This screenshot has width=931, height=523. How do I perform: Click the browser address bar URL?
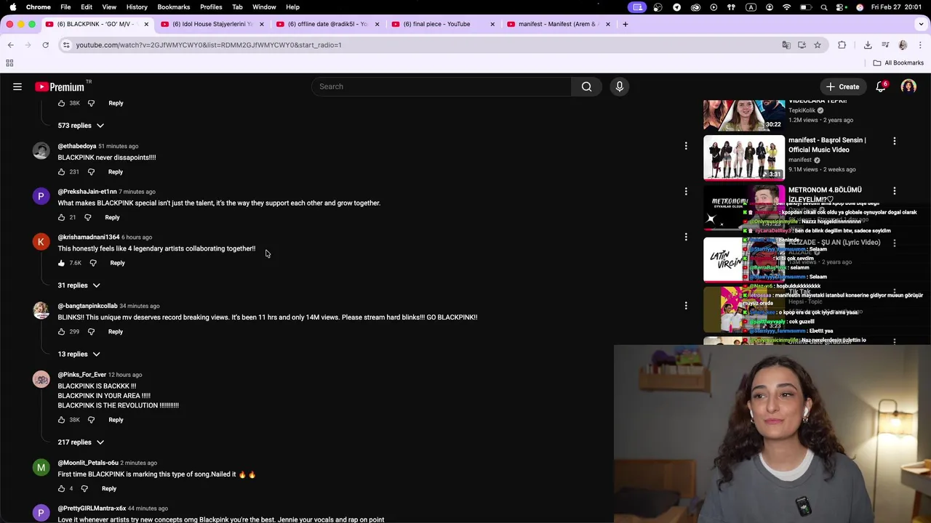click(x=209, y=45)
